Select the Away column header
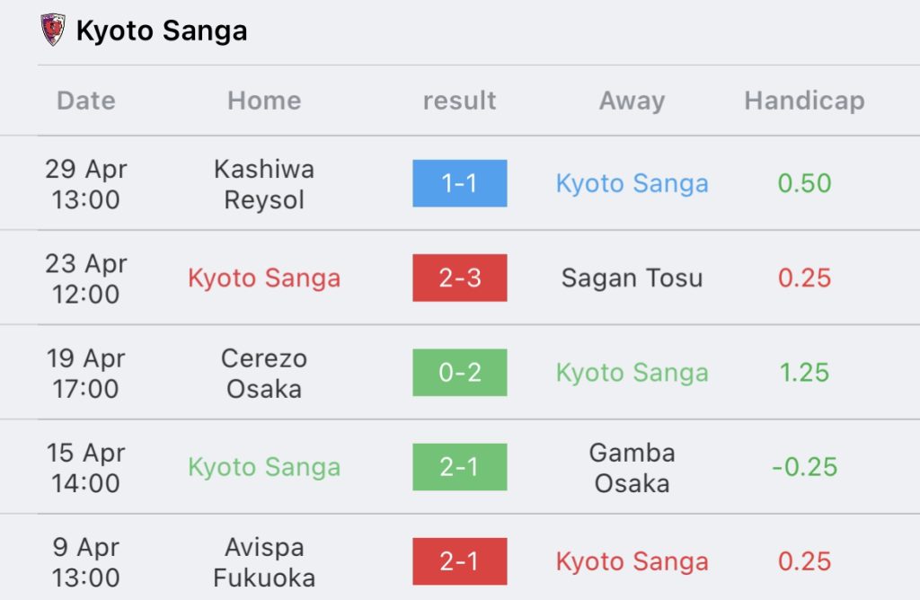This screenshot has width=920, height=600. click(x=632, y=101)
